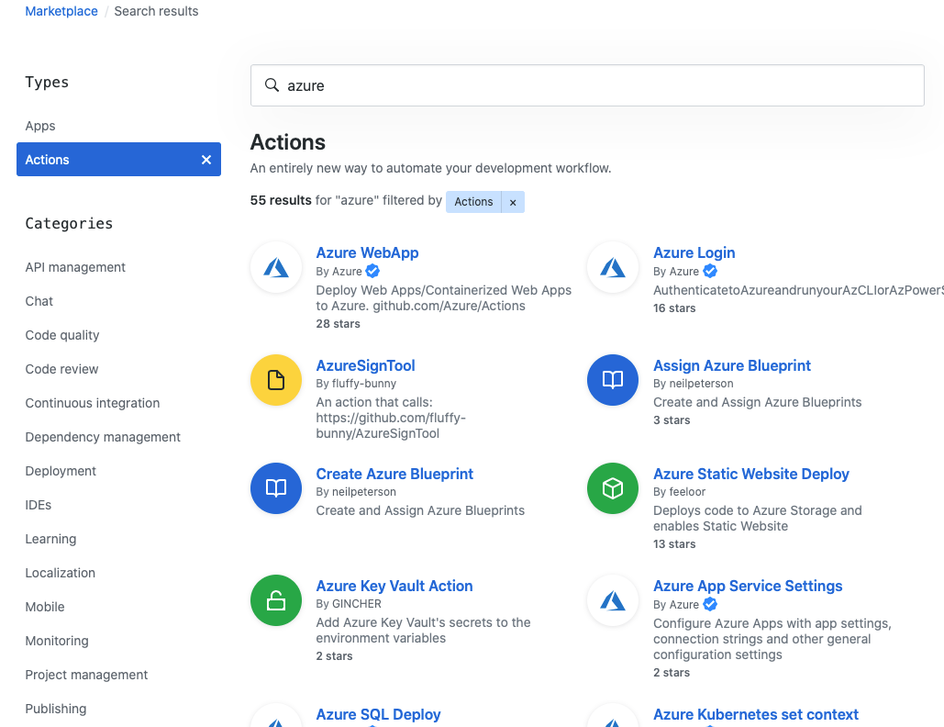The height and width of the screenshot is (727, 944).
Task: Open the Azure Kubernetes set context action
Action: tap(755, 714)
